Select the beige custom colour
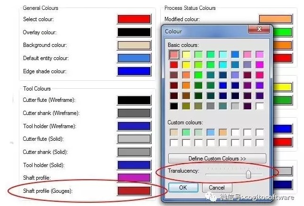Image resolution: width=304 pixels, height=206 pixels. (174, 132)
